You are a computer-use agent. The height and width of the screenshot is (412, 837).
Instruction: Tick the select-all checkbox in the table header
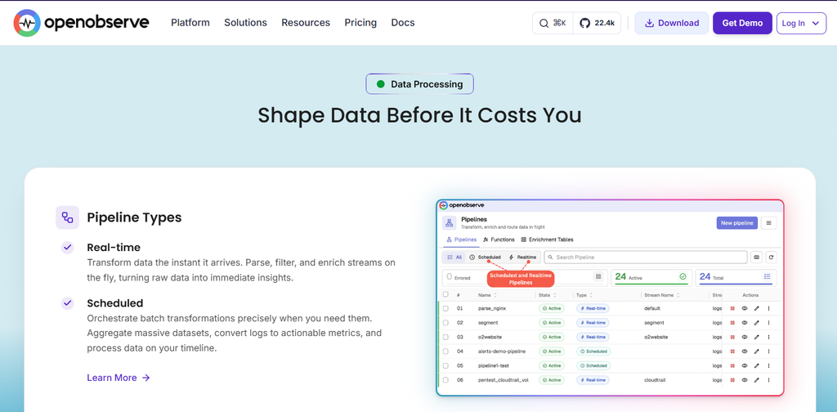(x=445, y=294)
